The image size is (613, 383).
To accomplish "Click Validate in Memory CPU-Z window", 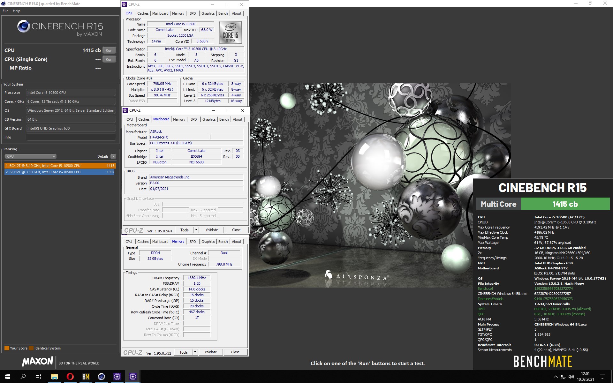I will point(211,352).
